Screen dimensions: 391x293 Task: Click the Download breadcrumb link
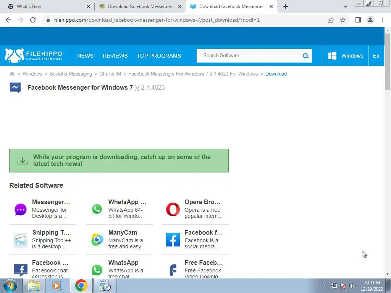point(276,74)
